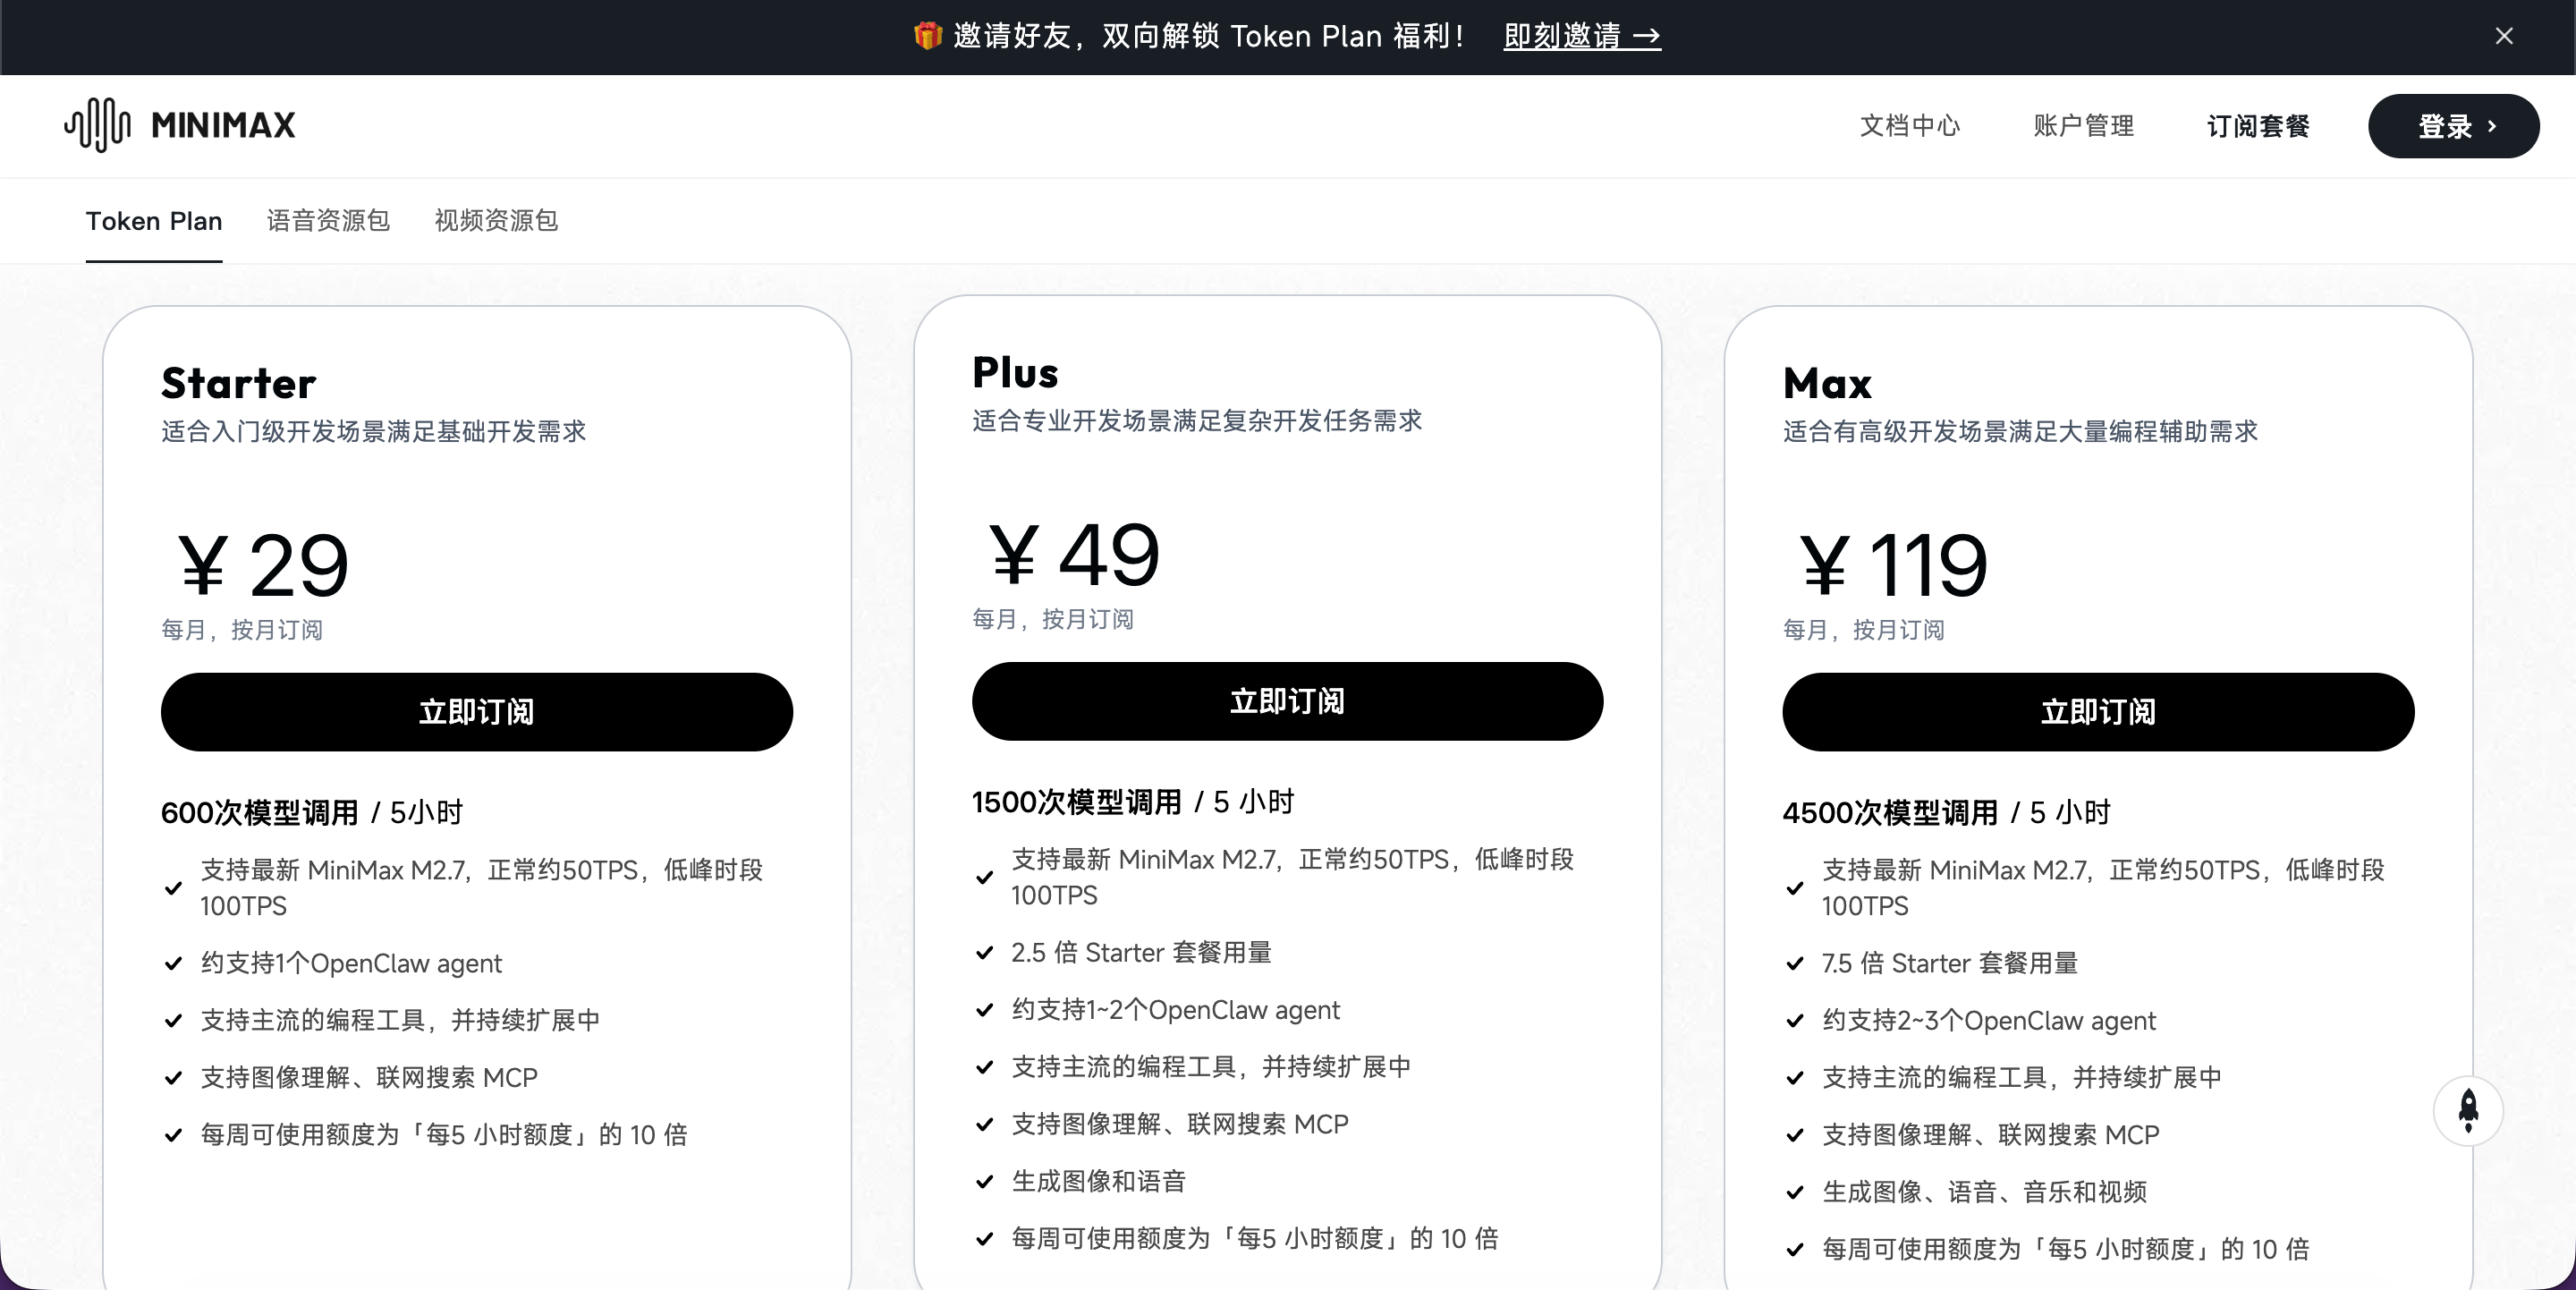Click the 600次模型调用 / 5小时 heading

point(312,812)
